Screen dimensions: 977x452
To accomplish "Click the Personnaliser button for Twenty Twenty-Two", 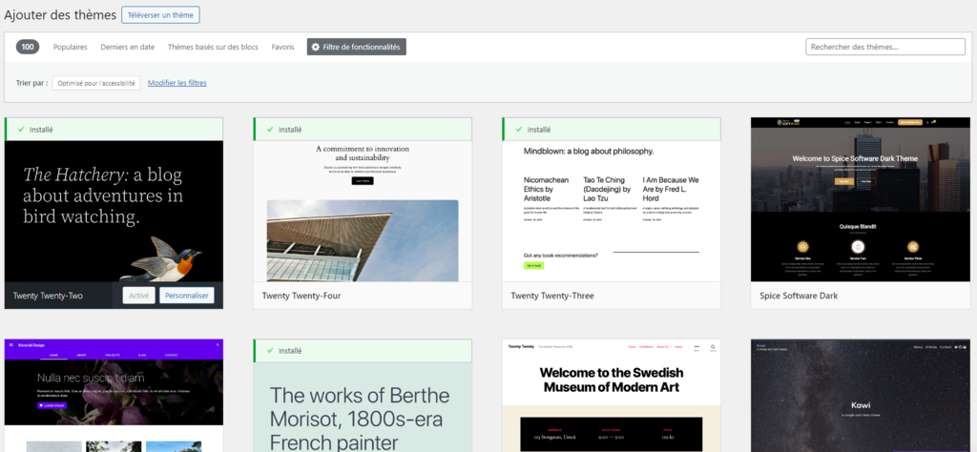I will [187, 296].
